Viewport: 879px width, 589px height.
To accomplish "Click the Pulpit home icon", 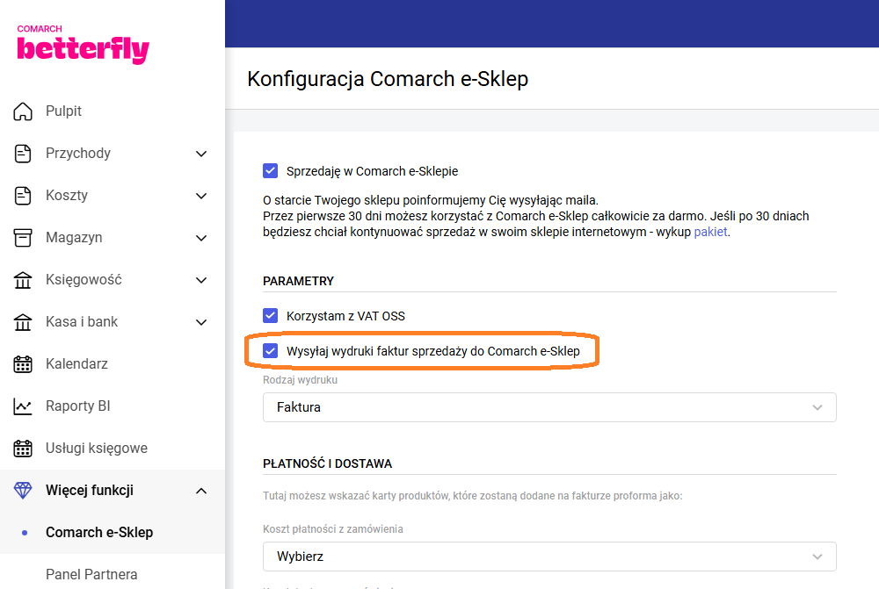I will click(x=24, y=111).
